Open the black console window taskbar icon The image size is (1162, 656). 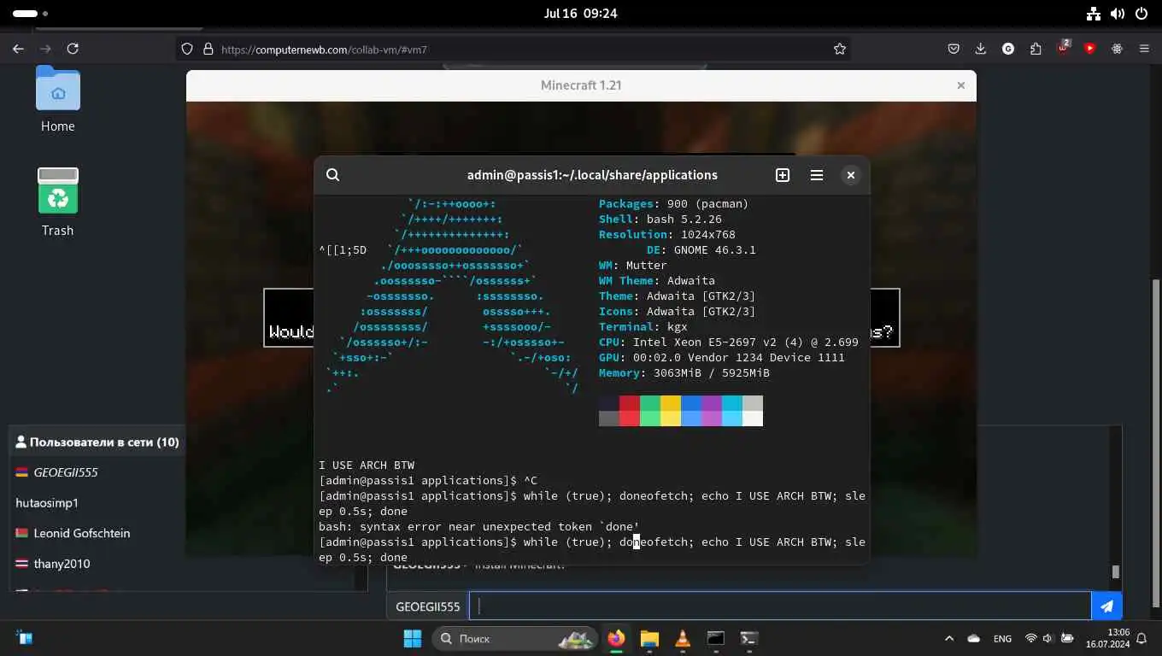[716, 638]
